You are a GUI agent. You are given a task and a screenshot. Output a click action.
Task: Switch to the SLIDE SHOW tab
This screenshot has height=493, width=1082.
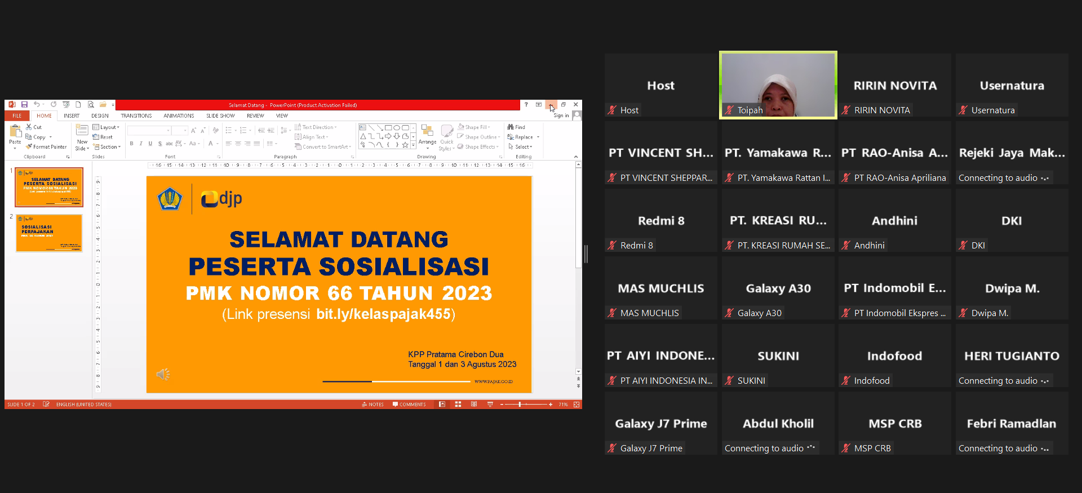click(x=220, y=116)
